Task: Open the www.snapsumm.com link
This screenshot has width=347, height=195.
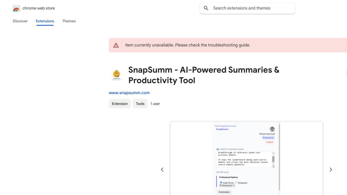Action: (x=129, y=93)
